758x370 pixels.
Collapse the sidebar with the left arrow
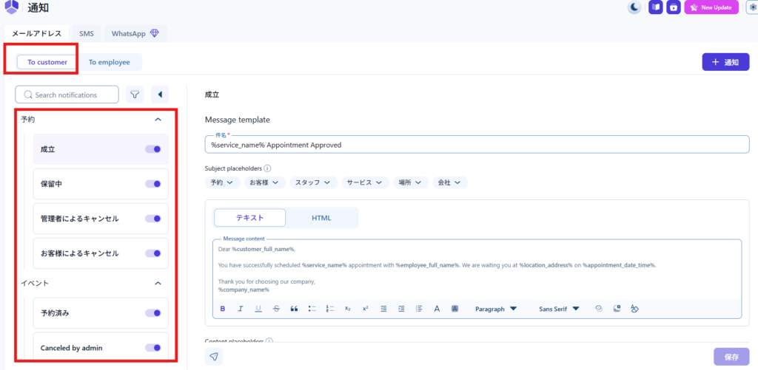click(x=160, y=95)
